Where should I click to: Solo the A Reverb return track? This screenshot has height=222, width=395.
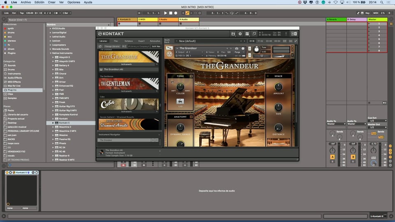tap(332, 161)
